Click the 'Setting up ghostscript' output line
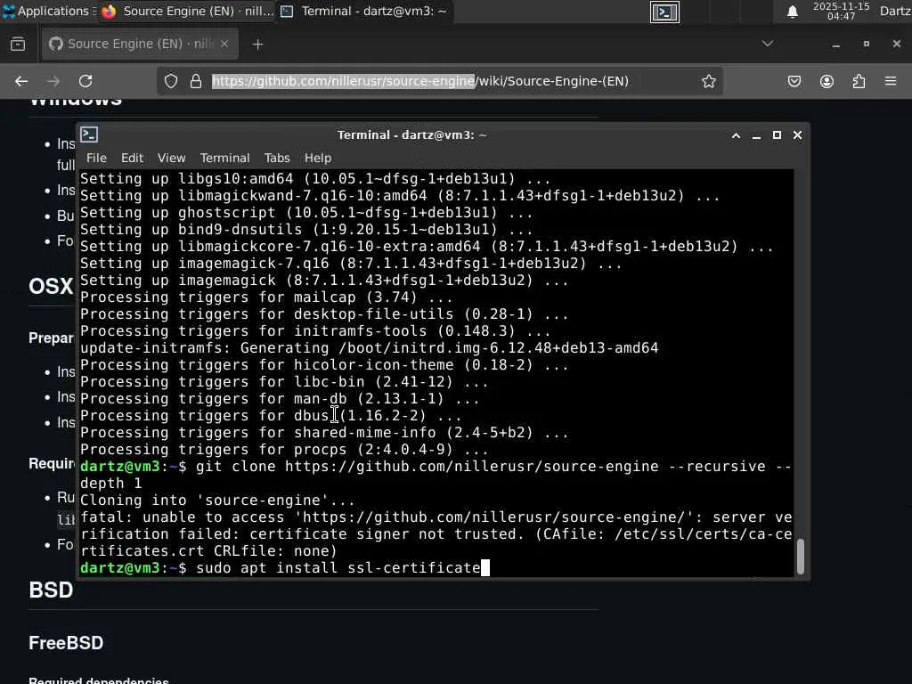The image size is (912, 684). [306, 213]
